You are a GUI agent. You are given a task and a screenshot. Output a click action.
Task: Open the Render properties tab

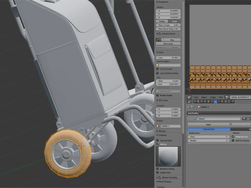195,101
